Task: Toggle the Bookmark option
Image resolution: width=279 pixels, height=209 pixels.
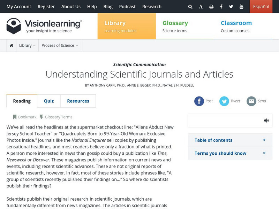Action: tap(25, 117)
